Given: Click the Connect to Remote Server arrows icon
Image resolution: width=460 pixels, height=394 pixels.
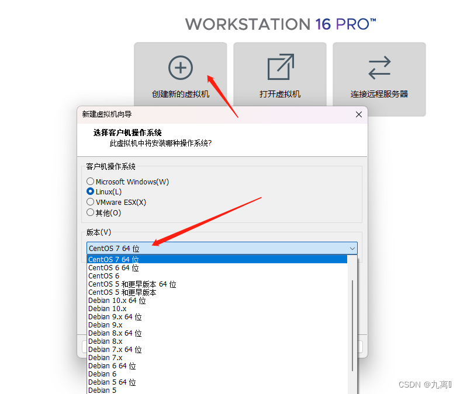Looking at the screenshot, I should [379, 68].
